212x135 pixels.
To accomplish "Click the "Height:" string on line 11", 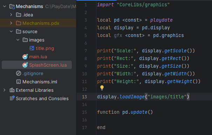I will tap(126, 81).
